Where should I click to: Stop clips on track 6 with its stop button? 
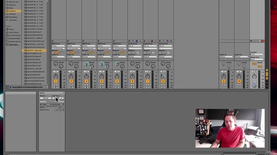coord(129,41)
